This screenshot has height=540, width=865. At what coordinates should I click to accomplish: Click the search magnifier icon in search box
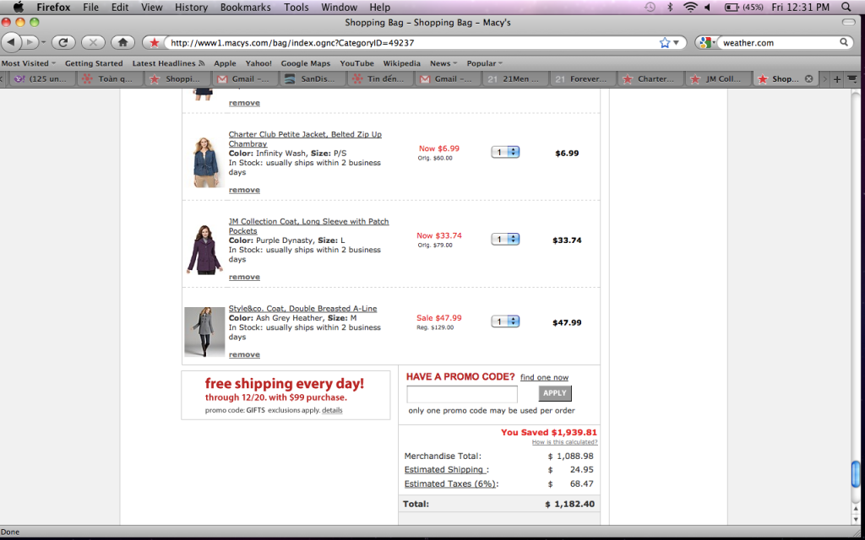tap(844, 42)
